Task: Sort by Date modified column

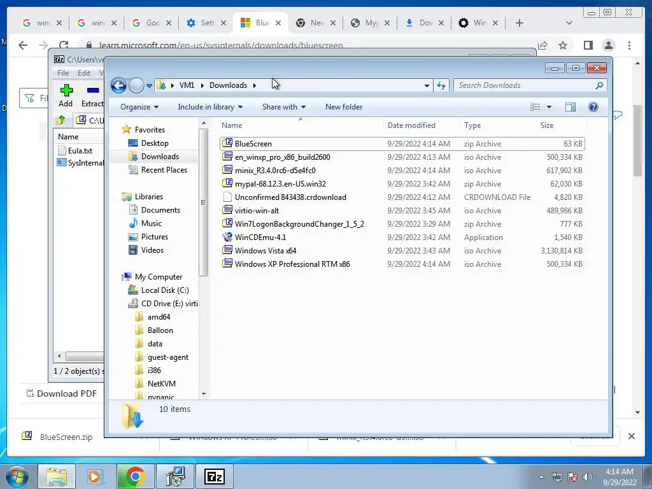Action: tap(422, 125)
